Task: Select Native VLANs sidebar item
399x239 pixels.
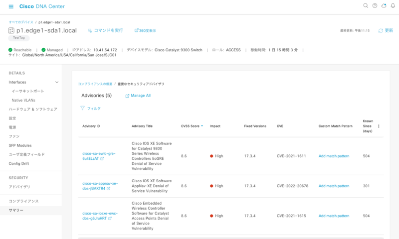Action: [23, 100]
